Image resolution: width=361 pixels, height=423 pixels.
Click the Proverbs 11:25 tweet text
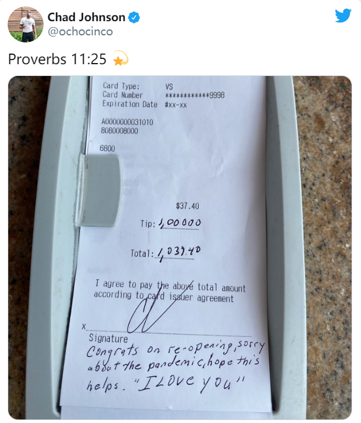click(57, 59)
